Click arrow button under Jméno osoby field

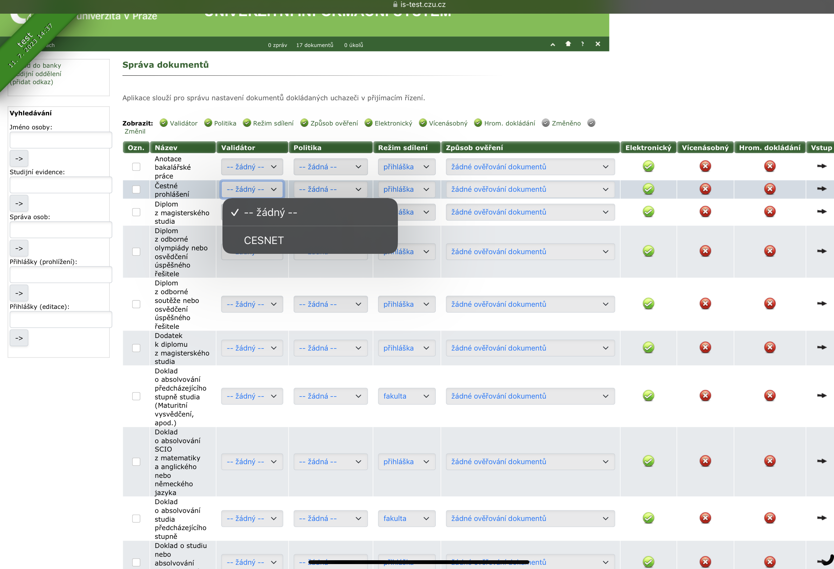[19, 158]
